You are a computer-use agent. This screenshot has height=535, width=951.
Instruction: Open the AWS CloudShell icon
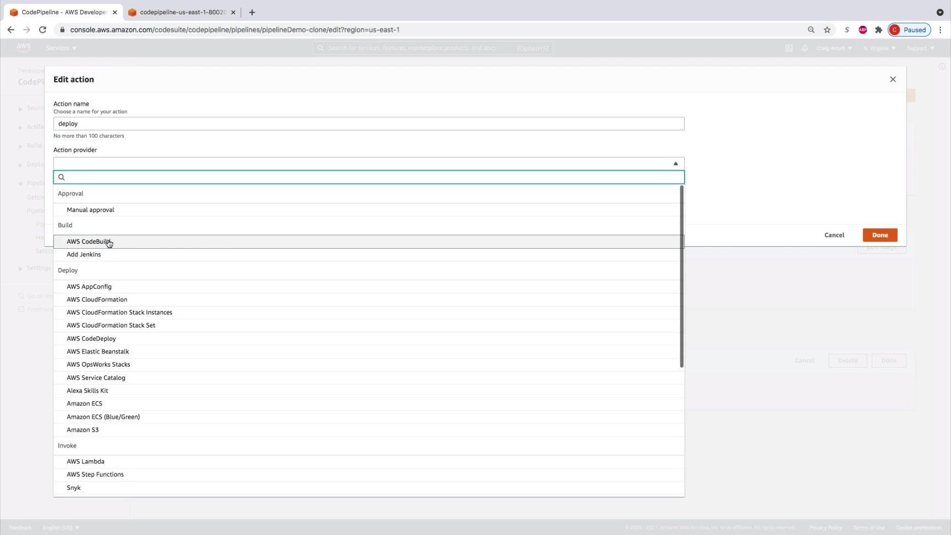[x=789, y=48]
